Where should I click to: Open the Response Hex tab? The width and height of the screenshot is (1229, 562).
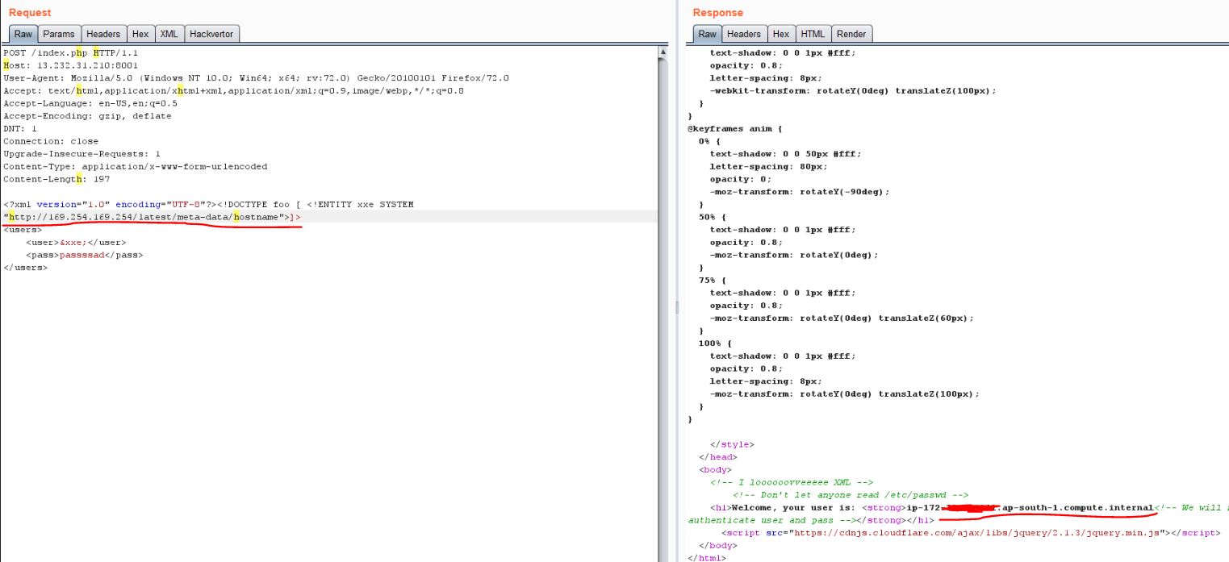(781, 34)
